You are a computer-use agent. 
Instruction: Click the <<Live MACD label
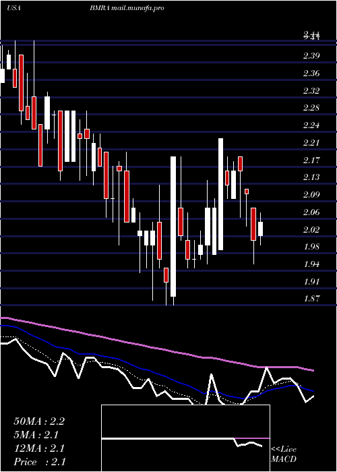[x=284, y=454]
